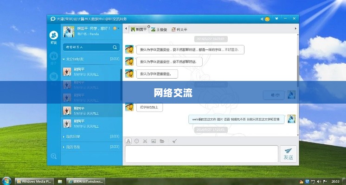Click the chat scrollbar up arrow
The width and height of the screenshot is (346, 185).
point(298,35)
